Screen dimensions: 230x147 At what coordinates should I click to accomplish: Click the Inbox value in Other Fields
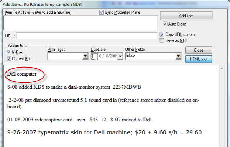[130, 55]
